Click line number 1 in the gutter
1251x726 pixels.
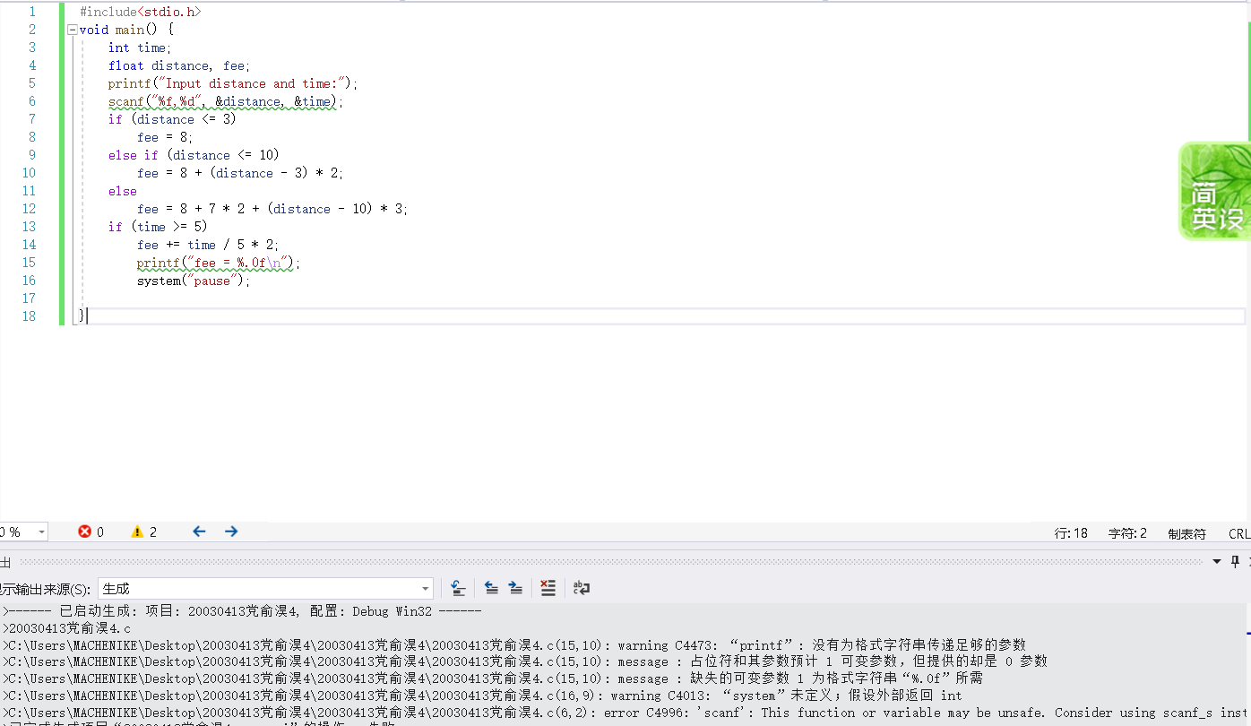[33, 12]
